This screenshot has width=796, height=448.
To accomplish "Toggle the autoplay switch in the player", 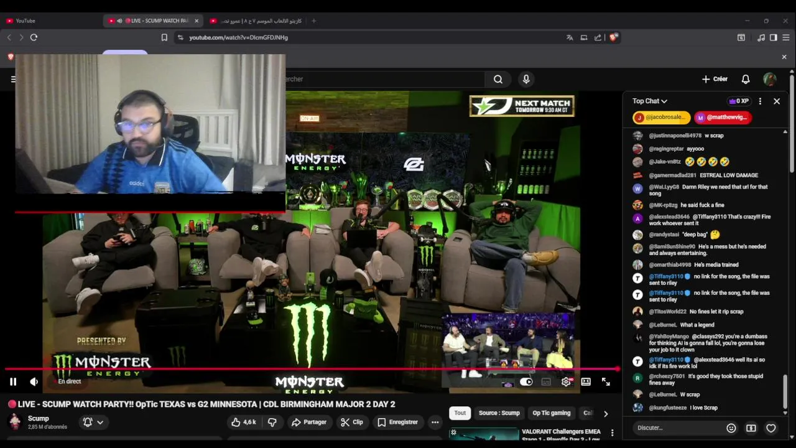I will (526, 381).
